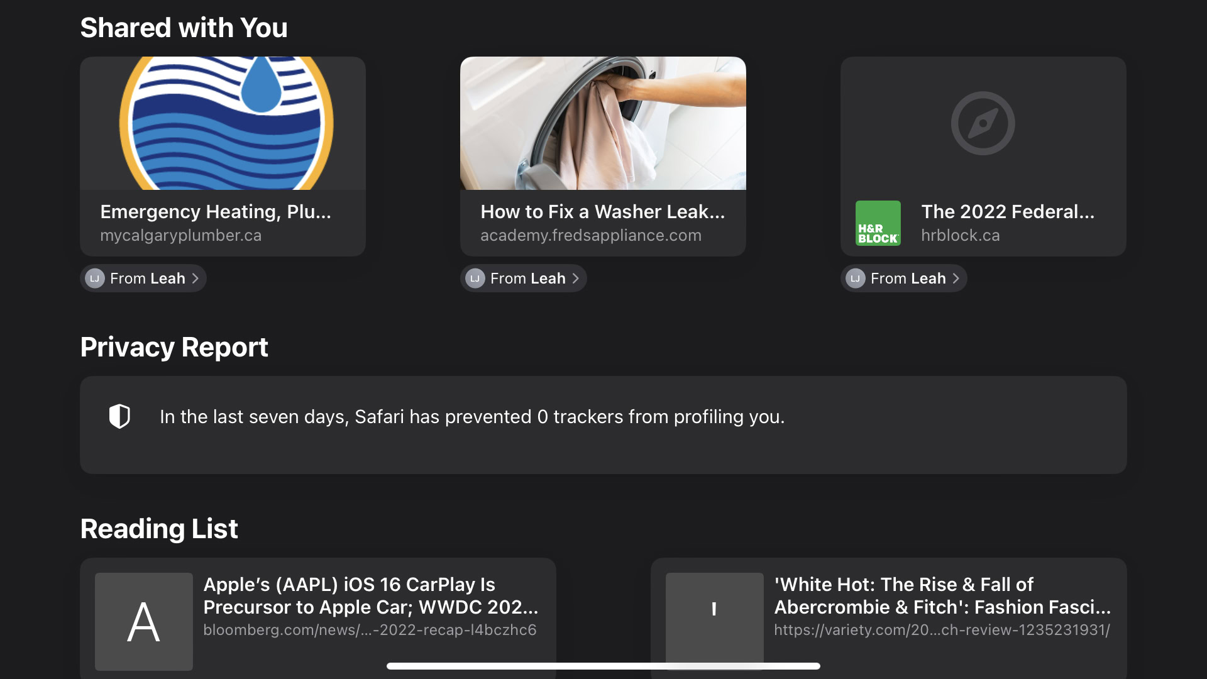Open White Hot Abercrombie & Fitch reading item
The image size is (1207, 679).
pyautogui.click(x=942, y=596)
